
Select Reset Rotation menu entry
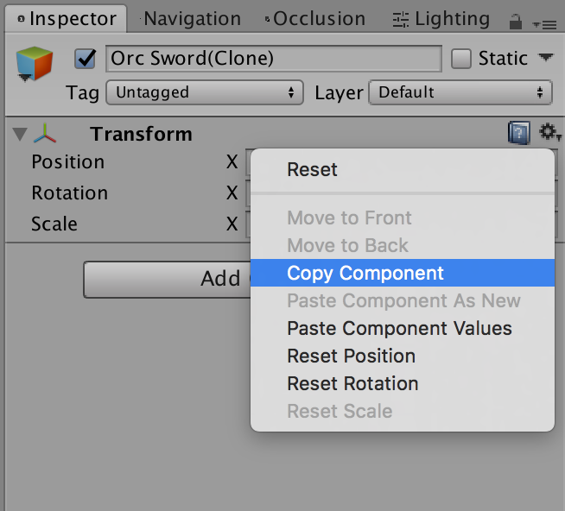(x=352, y=383)
